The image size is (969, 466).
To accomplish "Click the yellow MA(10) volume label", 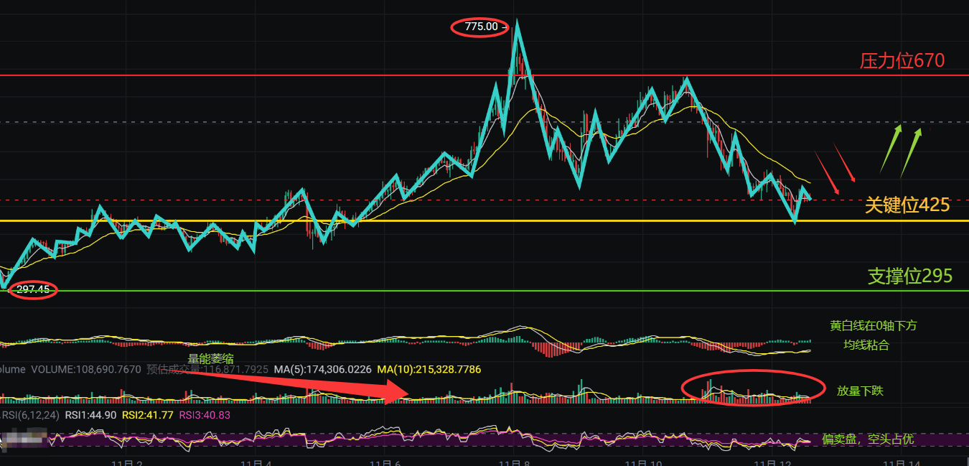I will 429,369.
